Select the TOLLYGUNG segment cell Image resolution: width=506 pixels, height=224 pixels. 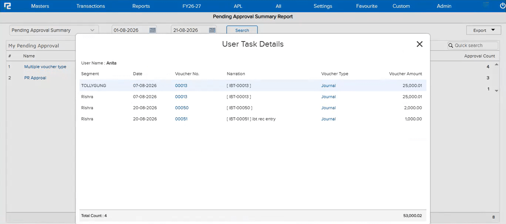pyautogui.click(x=93, y=86)
